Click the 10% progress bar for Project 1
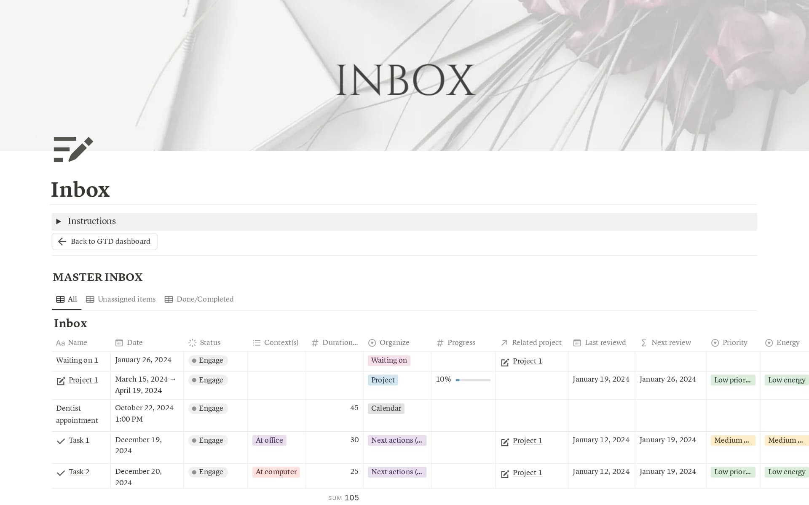Screen dimensions: 809x505 coord(473,380)
